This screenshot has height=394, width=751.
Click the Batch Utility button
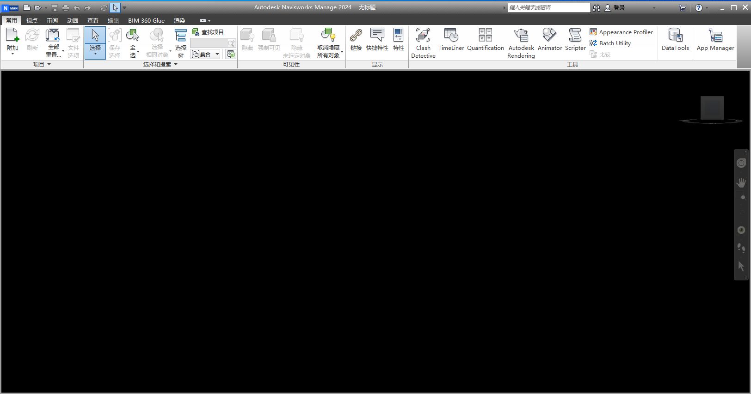610,43
